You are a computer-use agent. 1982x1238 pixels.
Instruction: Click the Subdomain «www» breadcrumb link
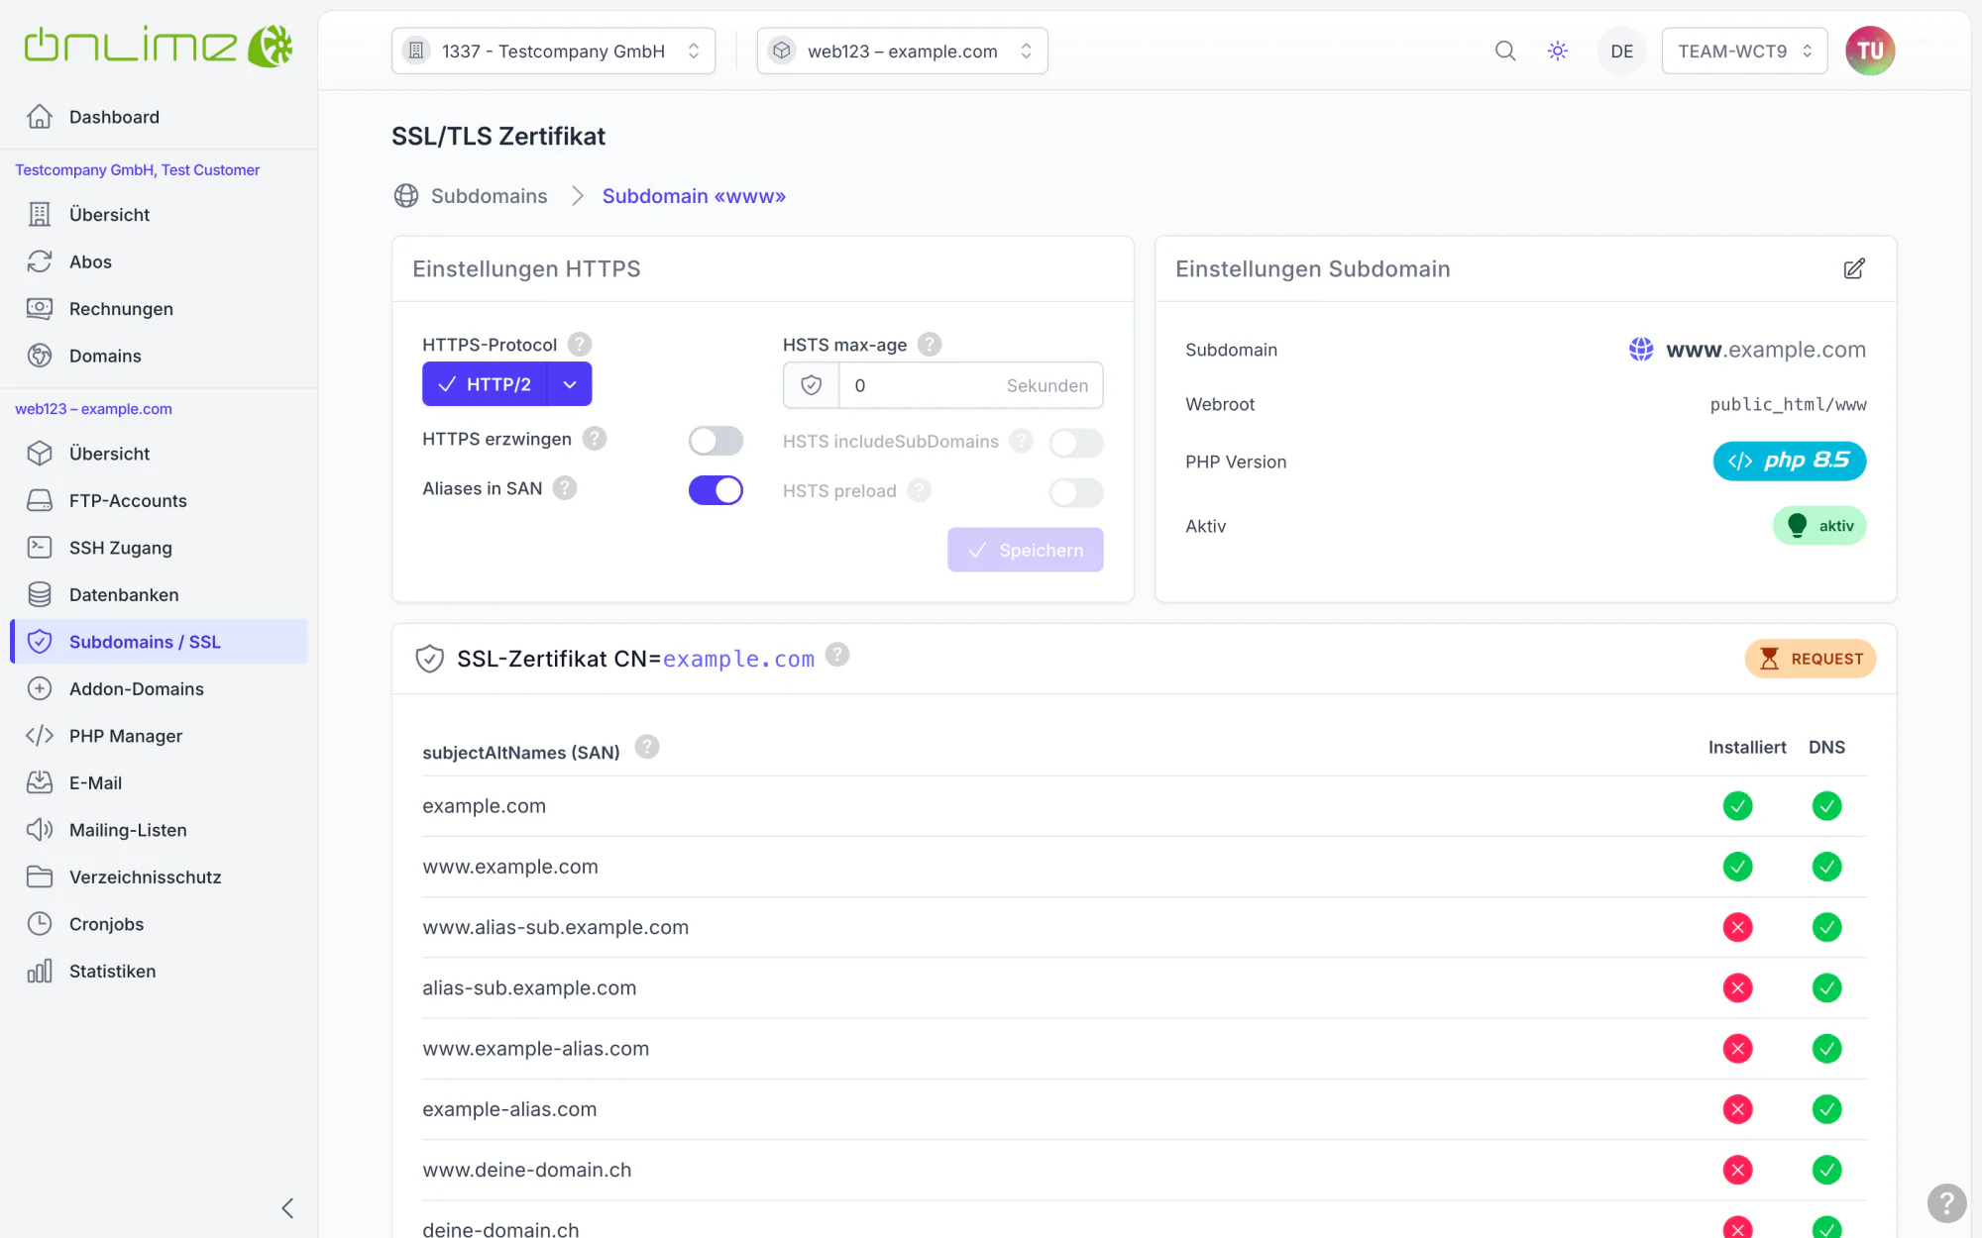click(694, 196)
